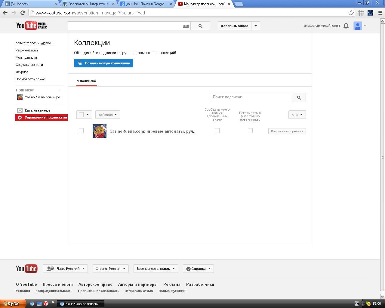
Task: Enable notifications about new videos for CasinoRussia
Action: click(x=217, y=131)
